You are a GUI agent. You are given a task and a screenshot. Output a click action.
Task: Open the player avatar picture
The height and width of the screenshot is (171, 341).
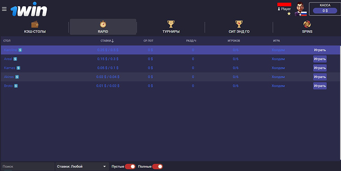pyautogui.click(x=301, y=9)
